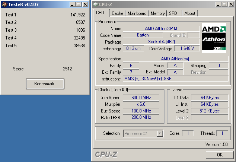This screenshot has height=162, width=236.
Task: Minimize the CPU-Z window
Action: coord(218,4)
